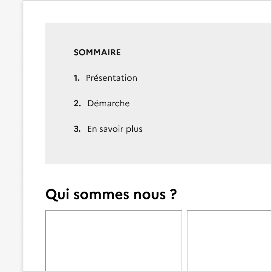Screen dimensions: 272x272
Task: Click the white gap between the two cards
Action: (x=185, y=241)
